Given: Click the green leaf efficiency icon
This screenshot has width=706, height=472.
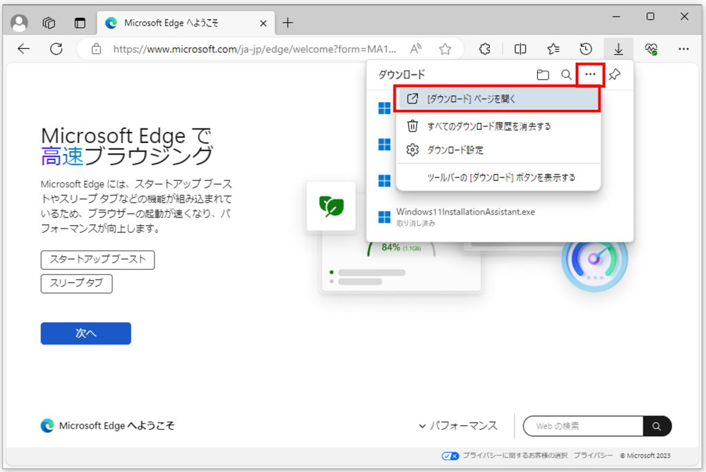Looking at the screenshot, I should 332,206.
